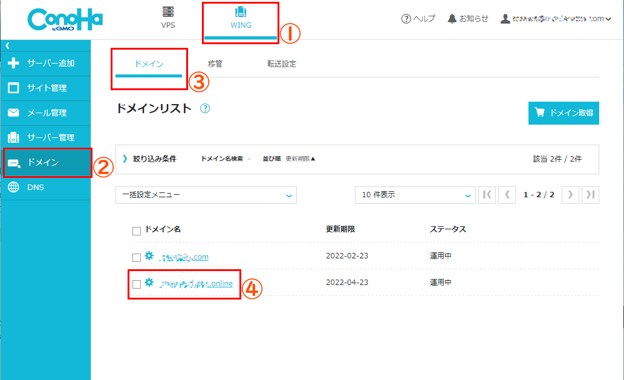This screenshot has height=380, width=624.
Task: Click the 運用中 status of .online domain
Action: tap(441, 283)
